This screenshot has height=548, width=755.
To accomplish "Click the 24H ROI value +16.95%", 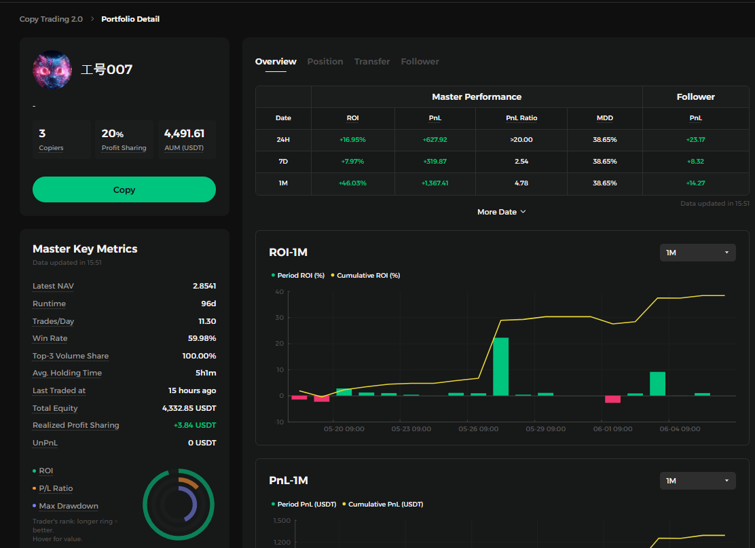I will [x=352, y=140].
